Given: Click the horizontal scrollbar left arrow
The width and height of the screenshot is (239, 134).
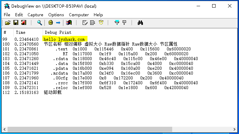Looking at the screenshot, I should 4,129.
